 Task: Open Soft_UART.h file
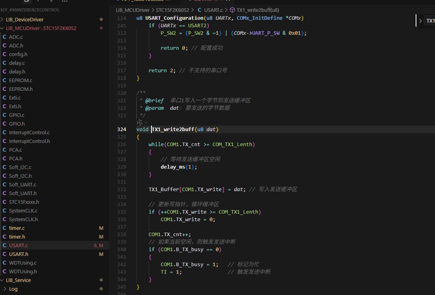pyautogui.click(x=23, y=193)
